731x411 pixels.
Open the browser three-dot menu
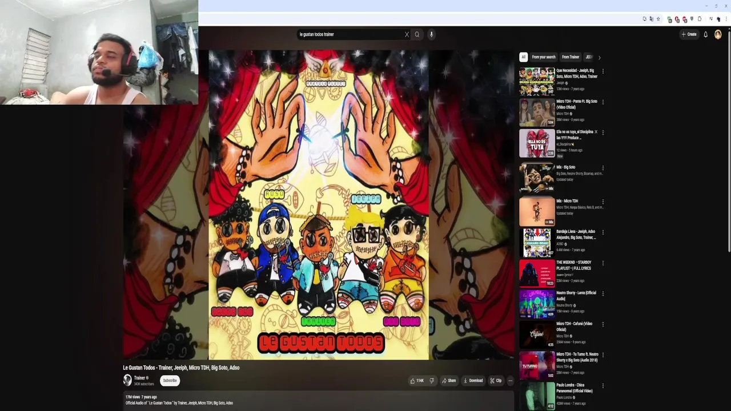[x=725, y=19]
